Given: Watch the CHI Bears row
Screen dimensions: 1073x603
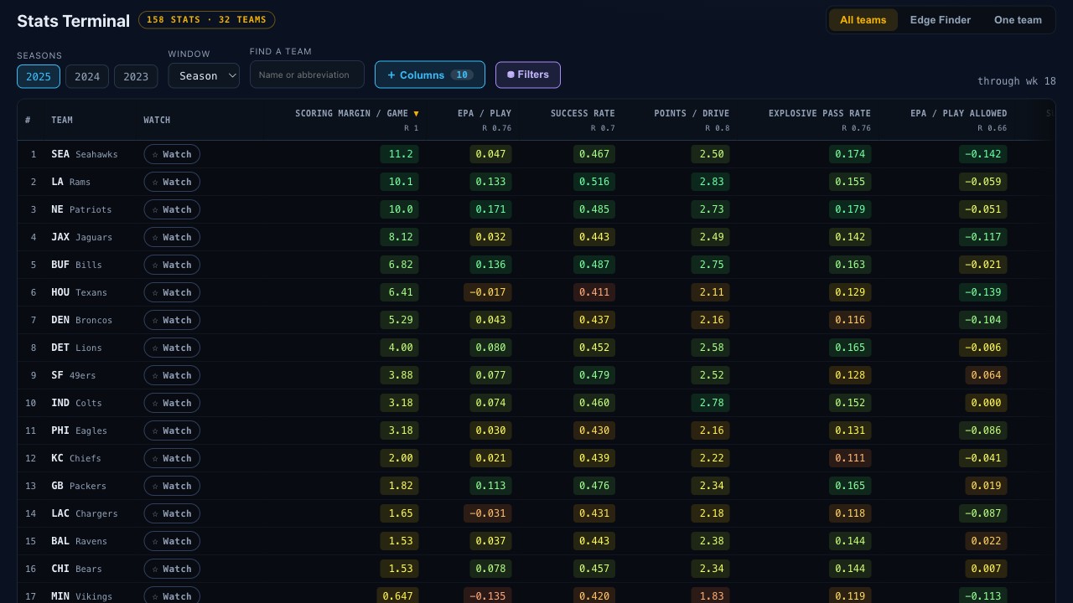Looking at the screenshot, I should click(172, 569).
